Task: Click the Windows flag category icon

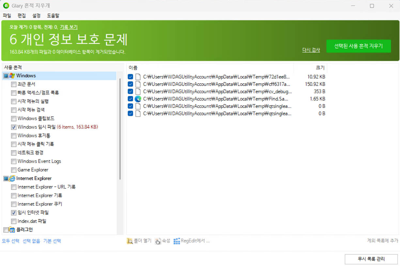Action: pos(12,76)
